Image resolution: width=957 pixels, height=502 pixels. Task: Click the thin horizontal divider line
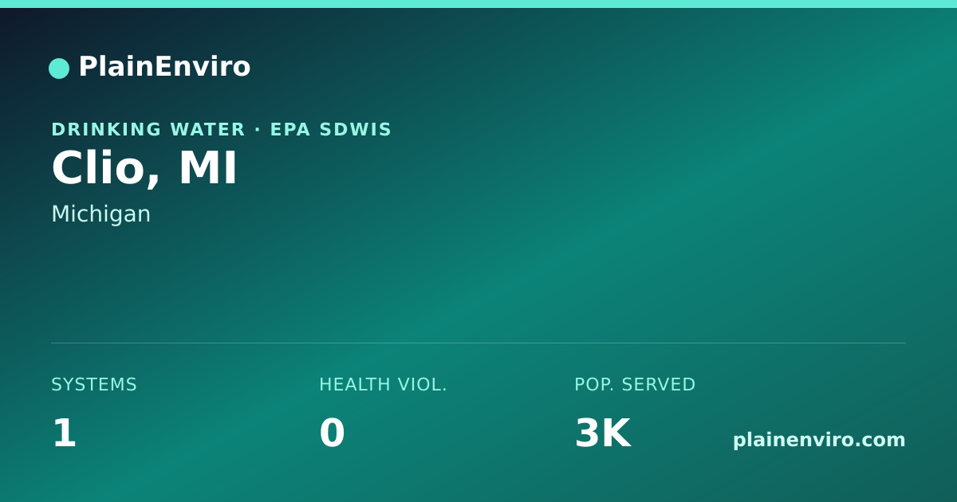tap(478, 343)
